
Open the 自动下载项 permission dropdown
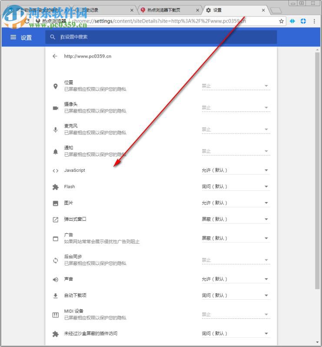[236, 295]
